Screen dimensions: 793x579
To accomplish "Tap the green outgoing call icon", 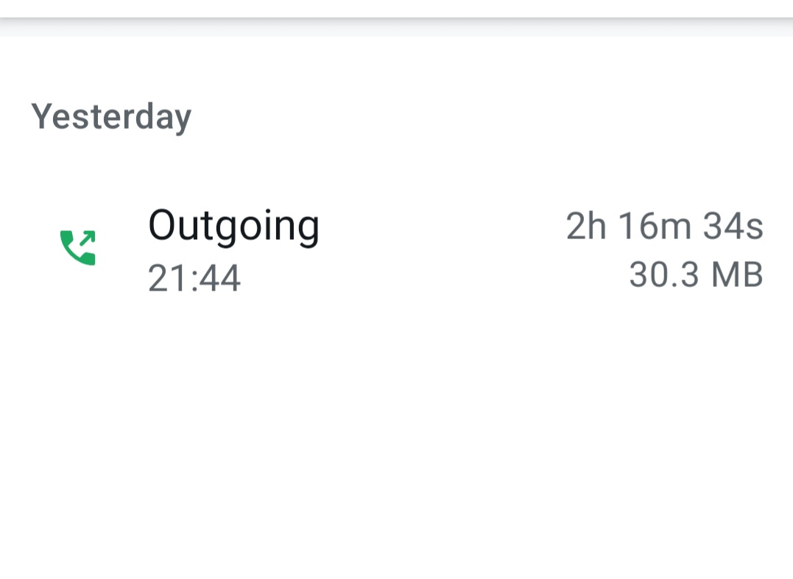I will (77, 248).
